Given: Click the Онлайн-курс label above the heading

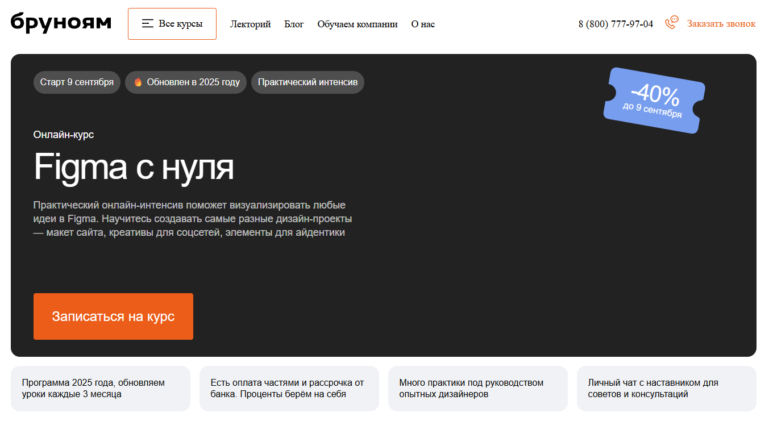Looking at the screenshot, I should (x=64, y=135).
